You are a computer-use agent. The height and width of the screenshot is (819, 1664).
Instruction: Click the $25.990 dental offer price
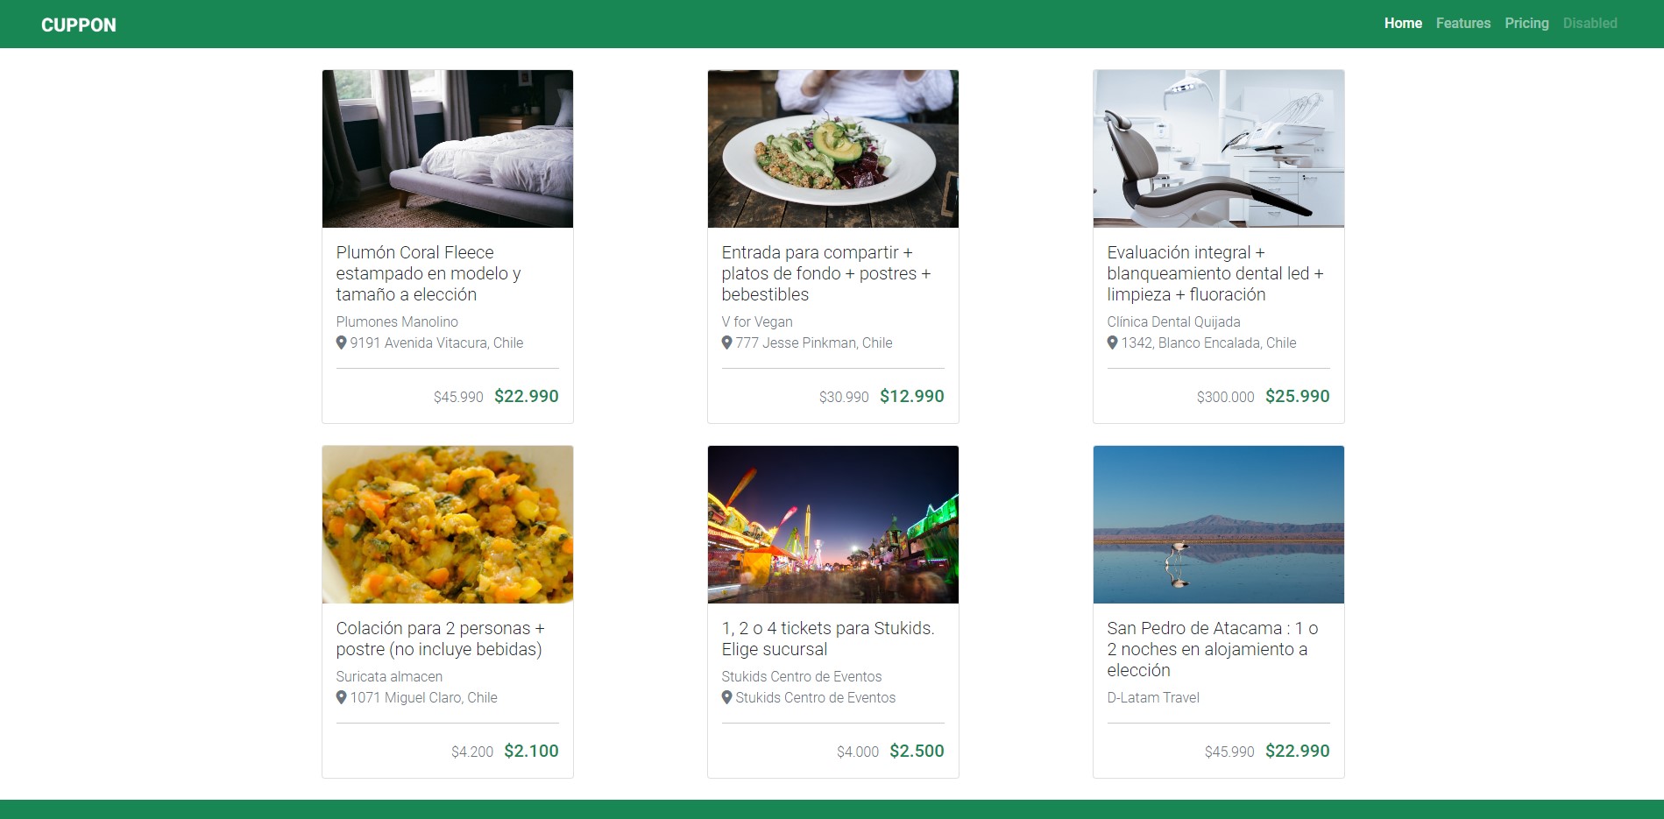[x=1298, y=396]
